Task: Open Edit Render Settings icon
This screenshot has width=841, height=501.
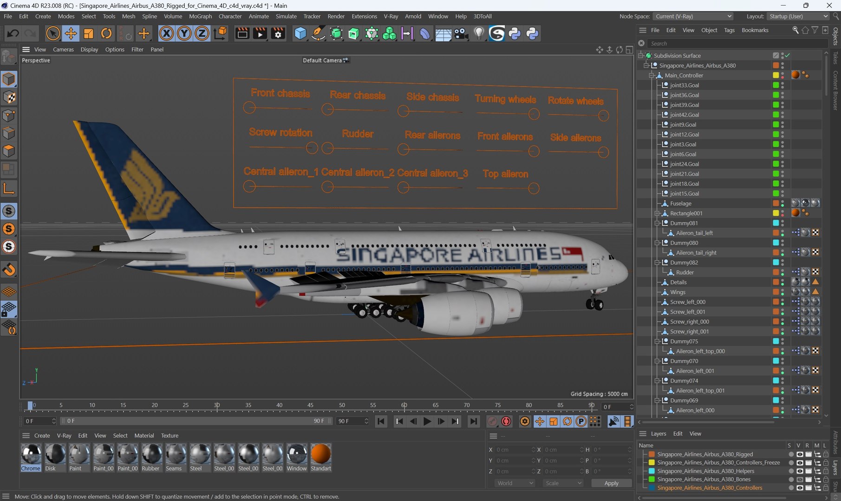Action: tap(278, 33)
